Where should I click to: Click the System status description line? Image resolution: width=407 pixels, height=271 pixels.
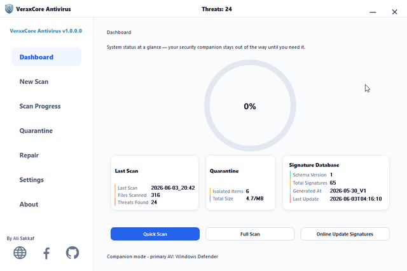(206, 47)
